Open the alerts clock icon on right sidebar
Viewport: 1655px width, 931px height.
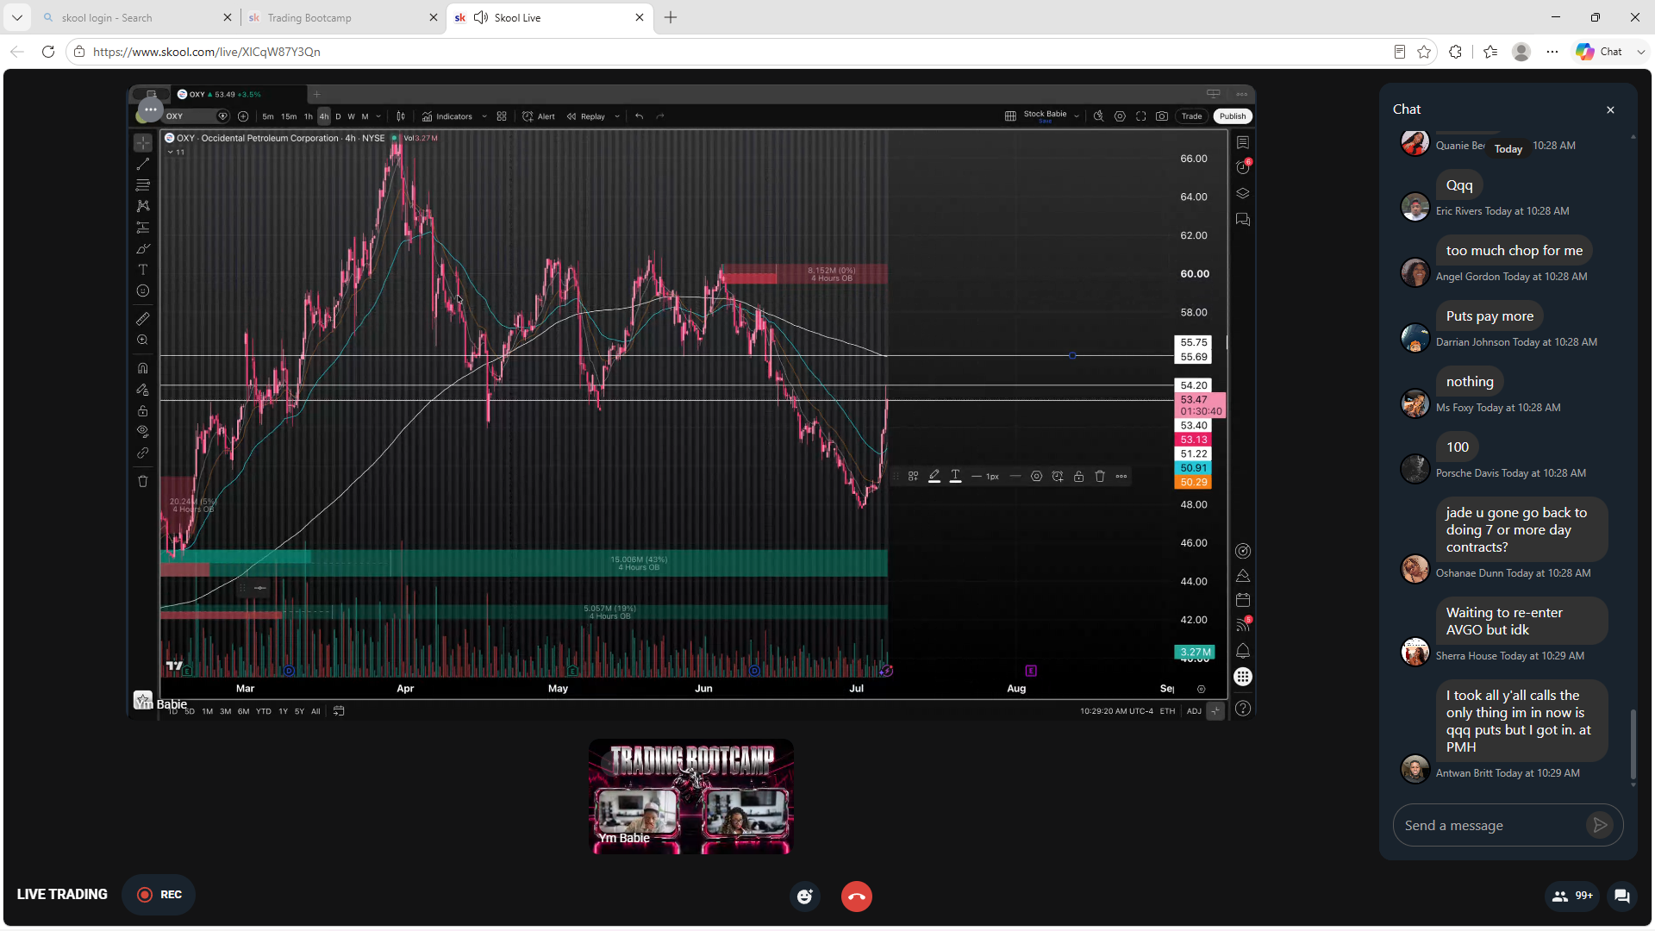pyautogui.click(x=1243, y=167)
